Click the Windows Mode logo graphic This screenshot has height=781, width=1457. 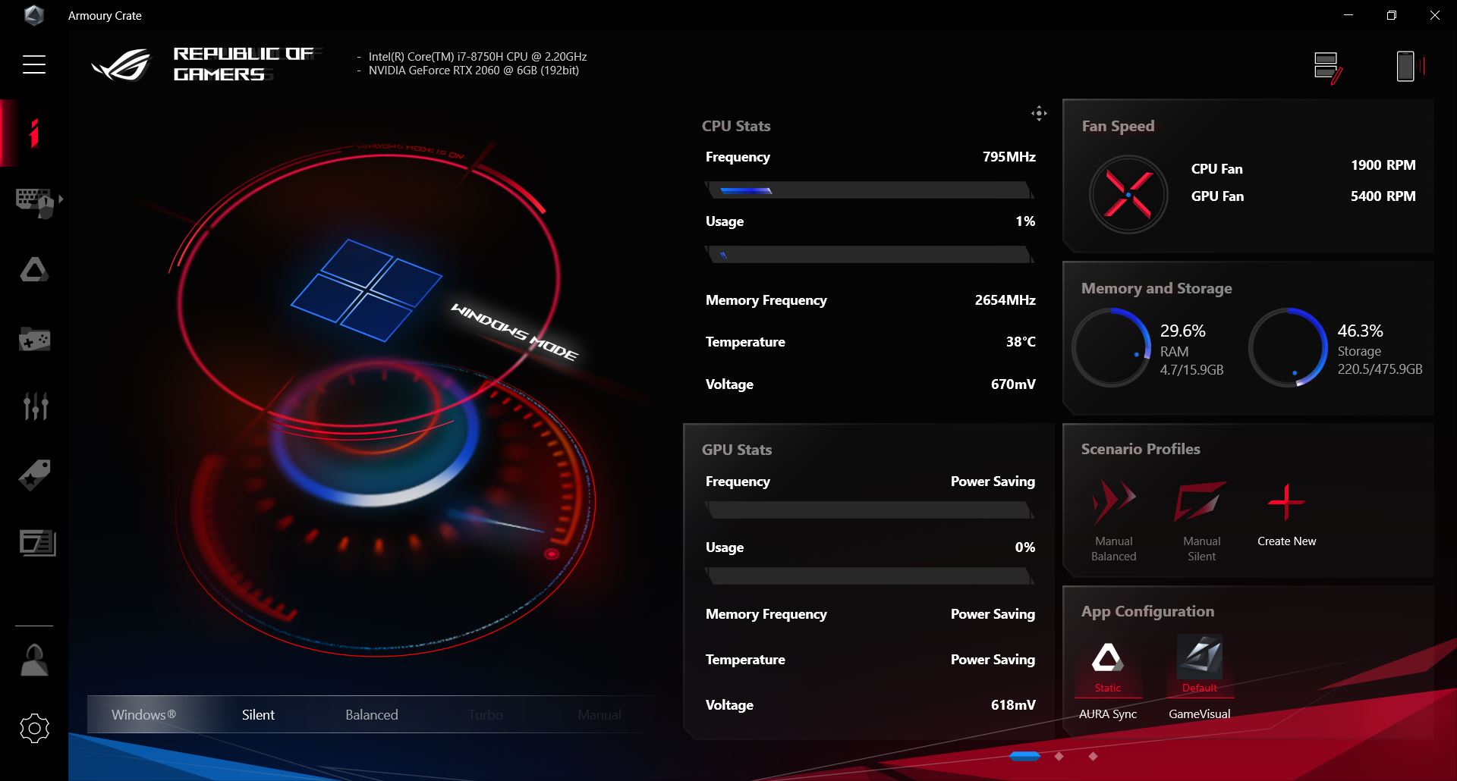(367, 290)
